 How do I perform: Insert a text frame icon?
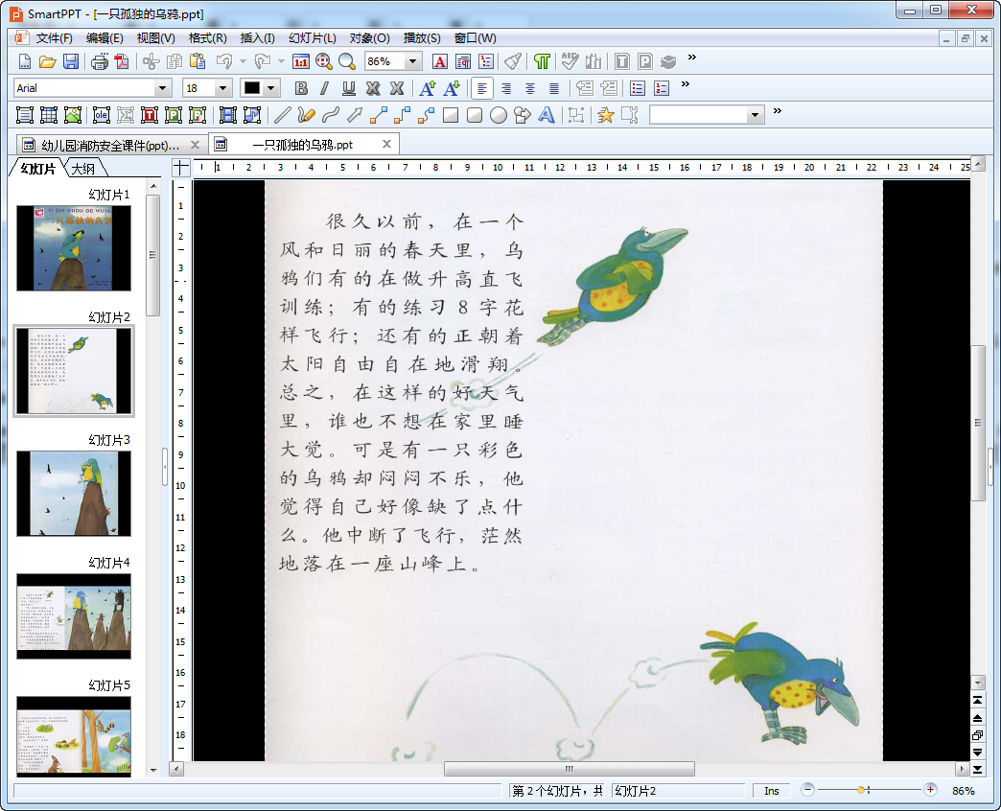tap(25, 115)
